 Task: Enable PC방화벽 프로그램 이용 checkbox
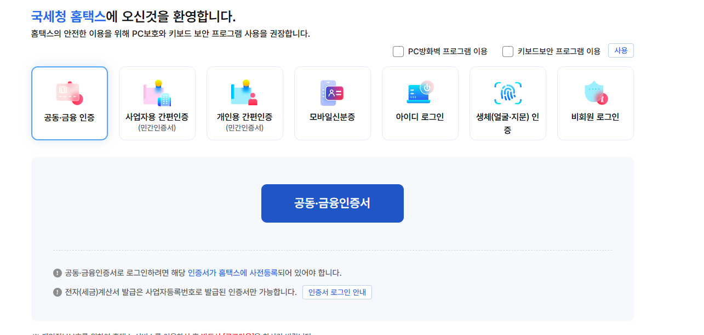(x=398, y=52)
